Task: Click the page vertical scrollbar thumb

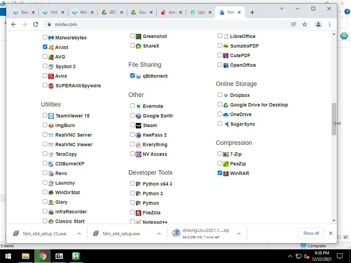Action: click(334, 119)
